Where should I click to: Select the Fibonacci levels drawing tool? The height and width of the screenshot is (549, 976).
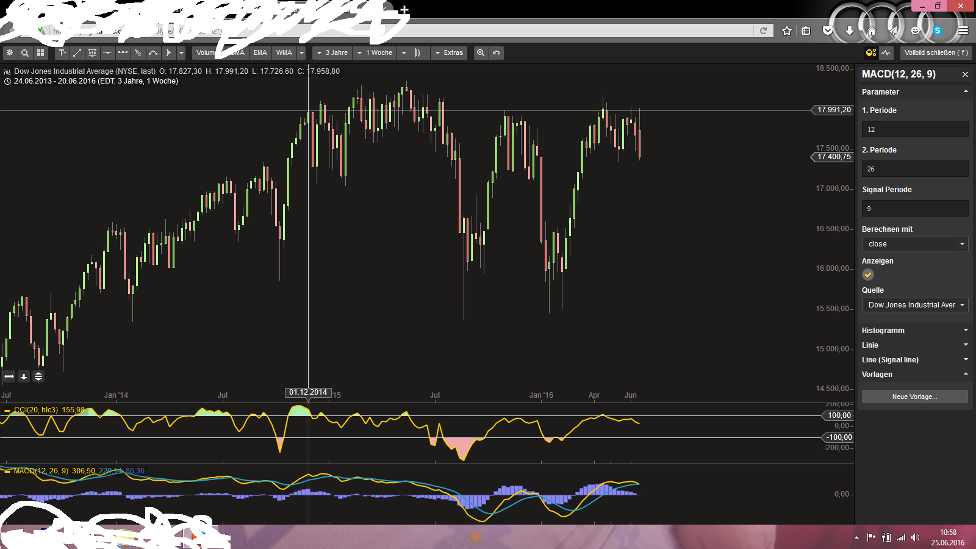coord(93,53)
